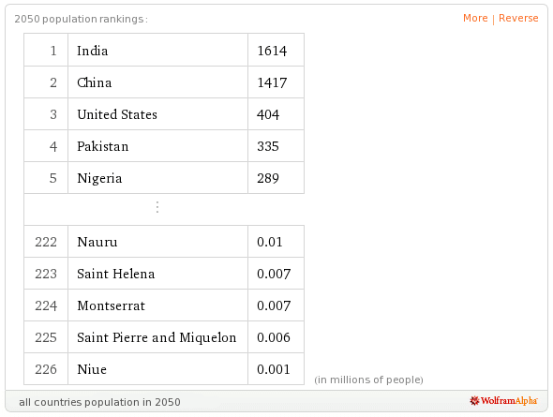Image resolution: width=553 pixels, height=417 pixels.
Task: Click United States in the rankings
Action: pyautogui.click(x=117, y=114)
